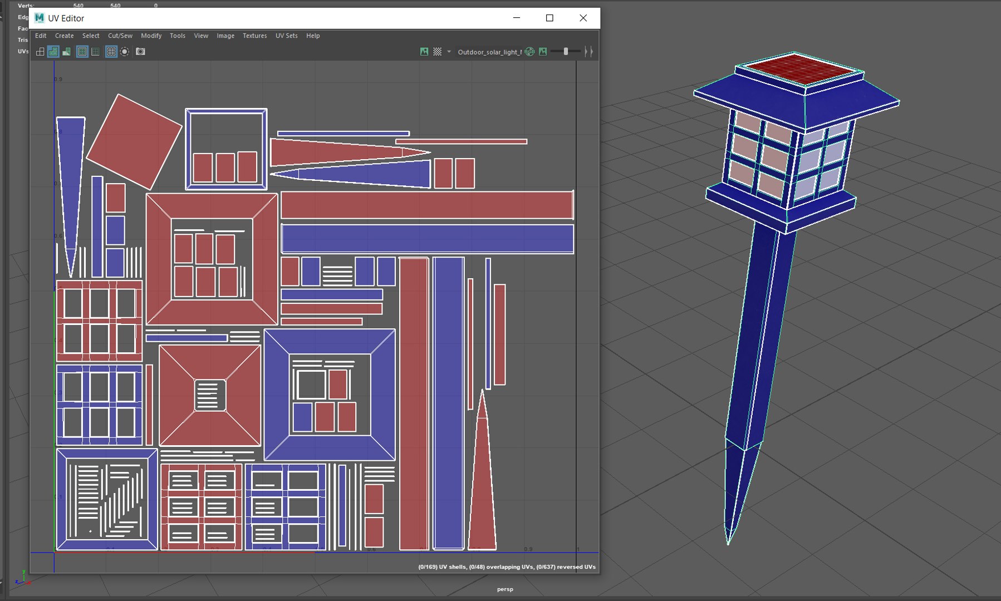Open the Cut/Sew menu

coord(120,36)
